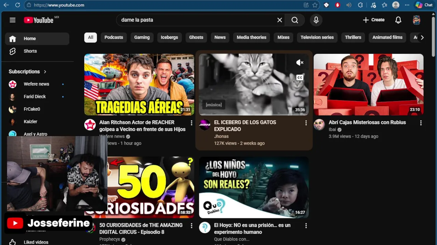Open the browser Extensions puzzle icon
Viewport: 437px width, 245px height.
pyautogui.click(x=360, y=5)
